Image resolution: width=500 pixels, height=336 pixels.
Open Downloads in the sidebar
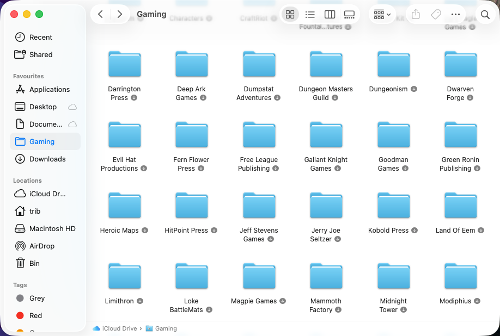tap(45, 159)
